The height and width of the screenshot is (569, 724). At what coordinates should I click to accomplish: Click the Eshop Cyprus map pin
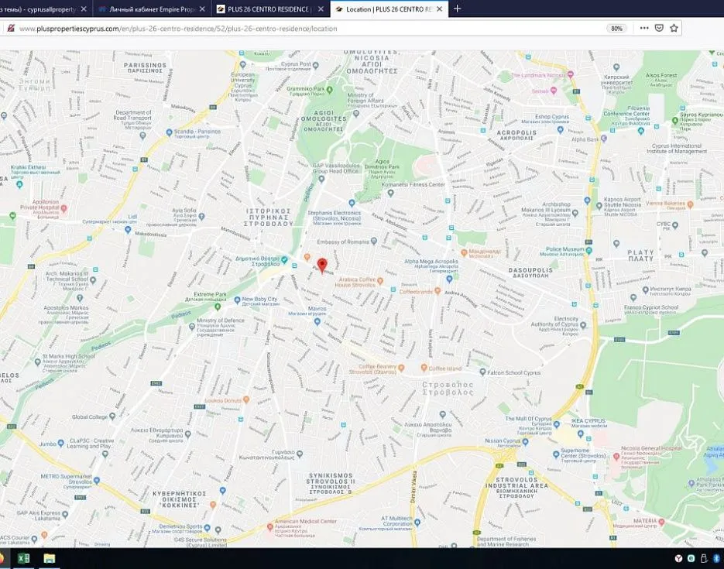[x=560, y=130]
